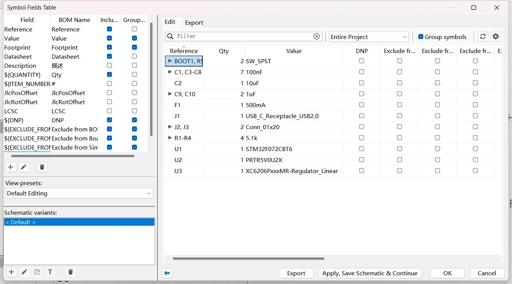This screenshot has height=284, width=512.
Task: Check Include for the Description field
Action: pyautogui.click(x=109, y=66)
